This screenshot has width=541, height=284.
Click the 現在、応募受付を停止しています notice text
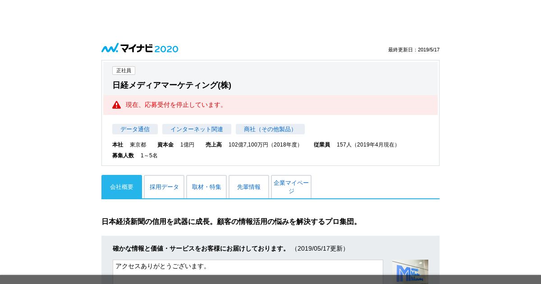pyautogui.click(x=176, y=105)
